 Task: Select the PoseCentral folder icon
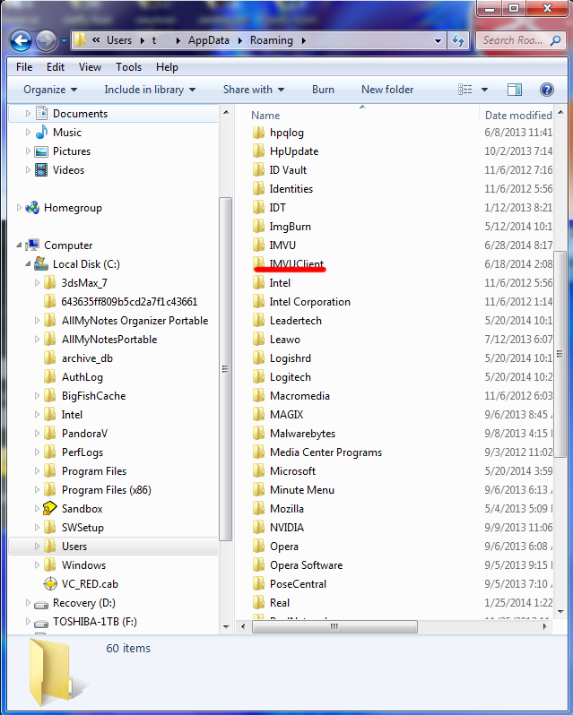tap(258, 583)
